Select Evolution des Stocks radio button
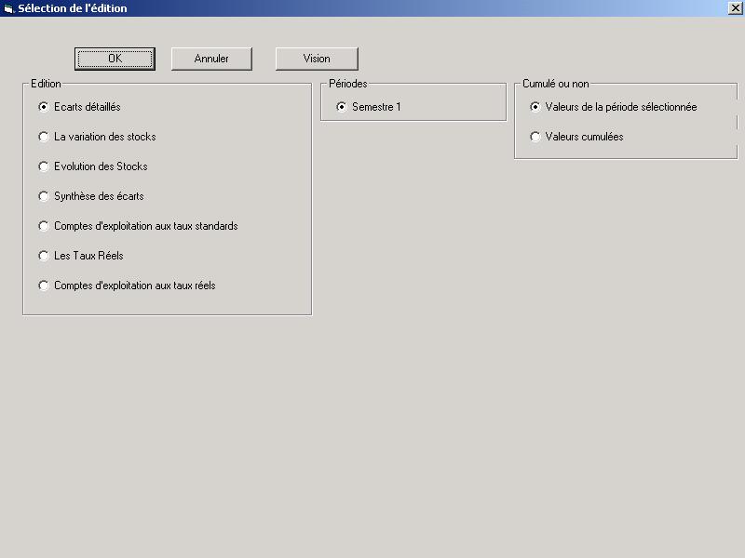This screenshot has width=745, height=558. 92,166
